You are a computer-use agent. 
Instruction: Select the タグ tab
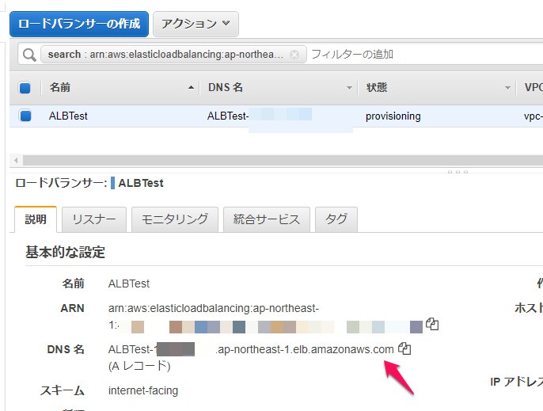(x=336, y=219)
